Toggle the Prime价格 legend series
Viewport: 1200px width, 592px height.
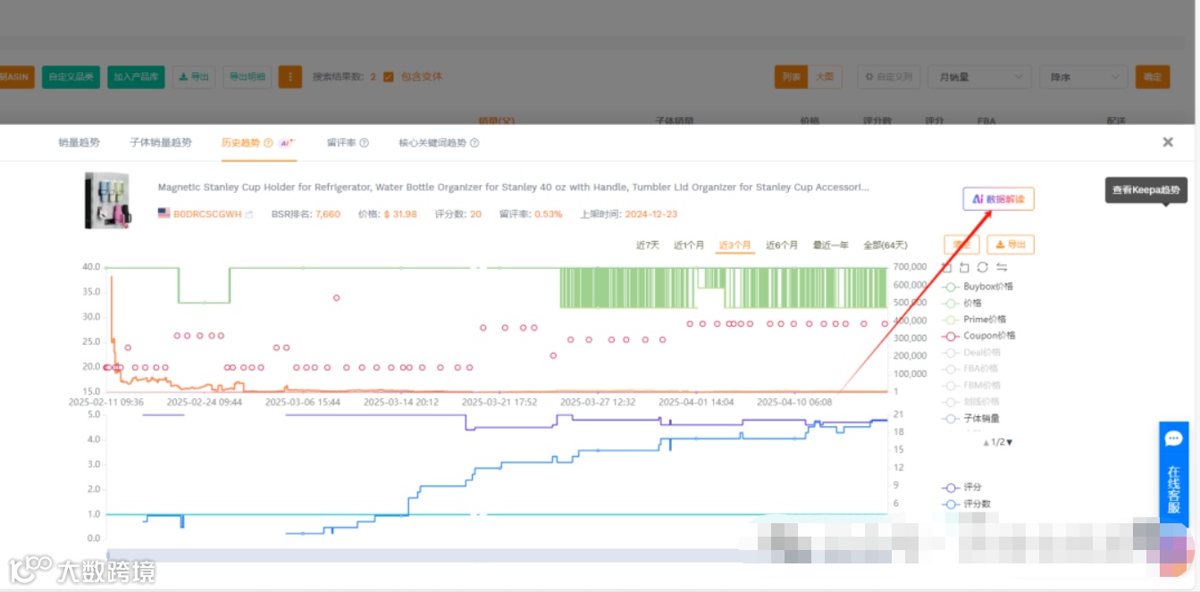click(x=974, y=320)
